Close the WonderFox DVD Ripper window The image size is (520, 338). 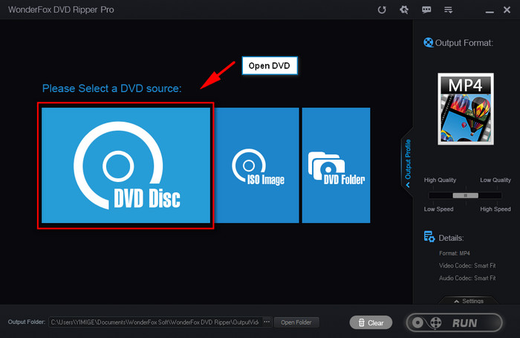[x=507, y=10]
